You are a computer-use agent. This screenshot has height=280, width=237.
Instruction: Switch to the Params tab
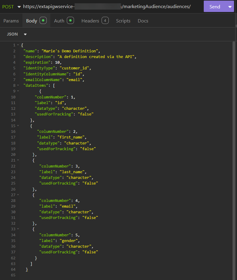[11, 21]
